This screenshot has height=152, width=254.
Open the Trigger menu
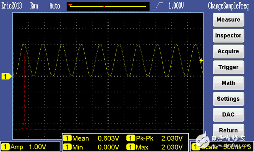(228, 67)
